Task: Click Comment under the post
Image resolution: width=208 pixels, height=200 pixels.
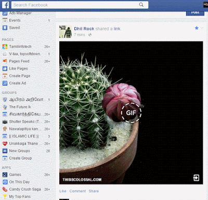Action: tap(77, 191)
